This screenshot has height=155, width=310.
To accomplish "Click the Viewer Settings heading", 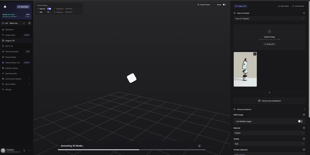I will (x=42, y=5).
